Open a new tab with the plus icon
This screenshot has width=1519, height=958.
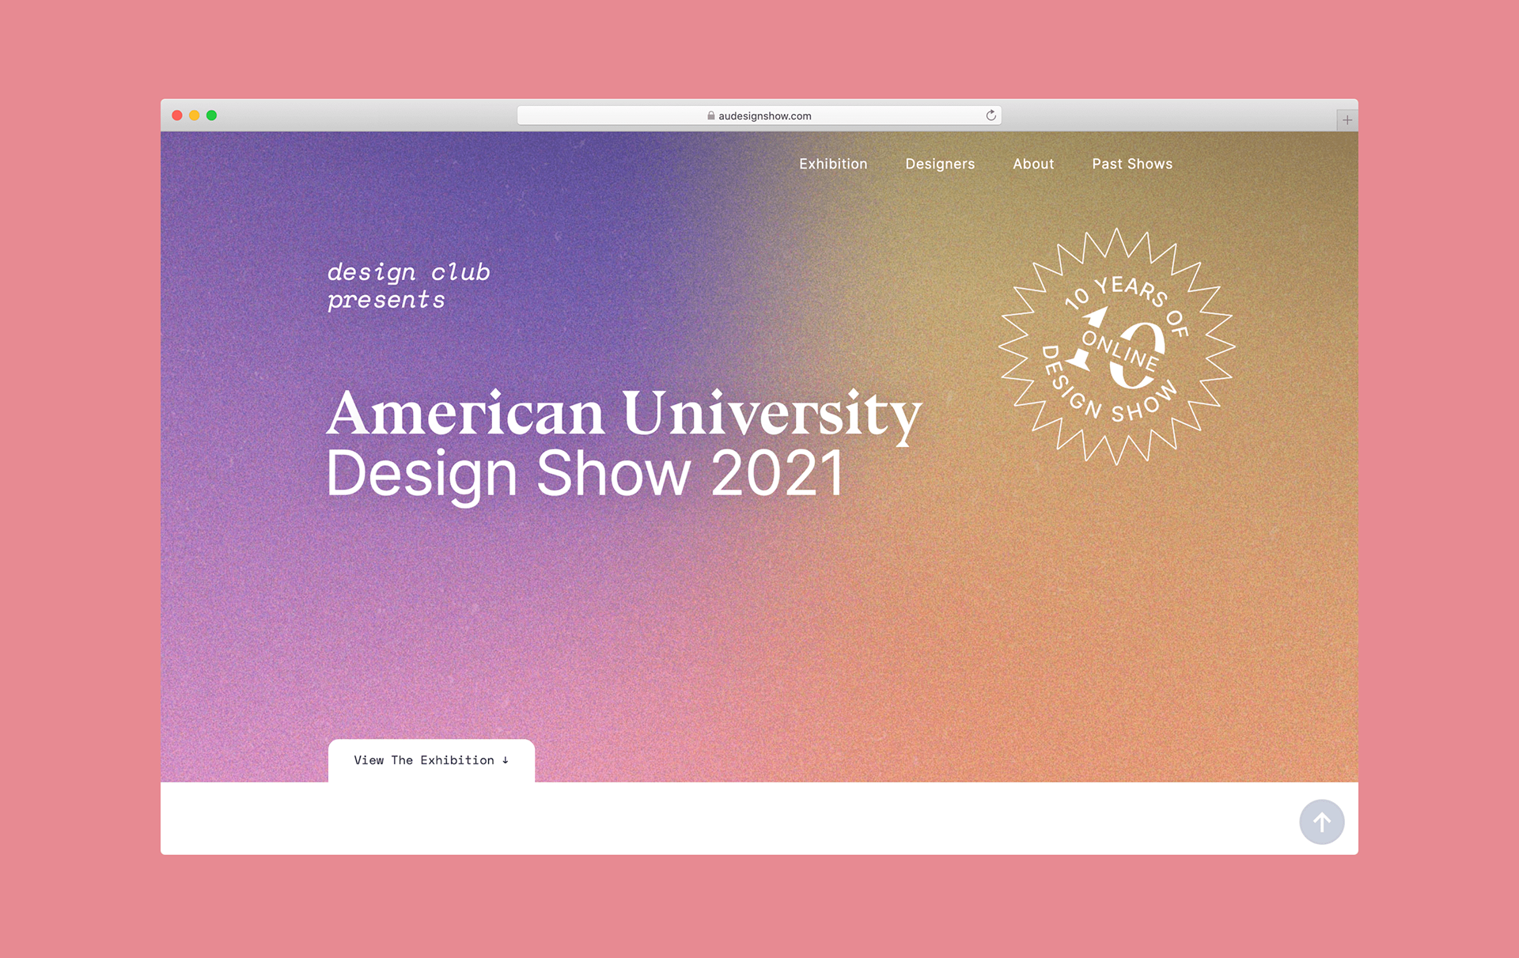coord(1347,120)
